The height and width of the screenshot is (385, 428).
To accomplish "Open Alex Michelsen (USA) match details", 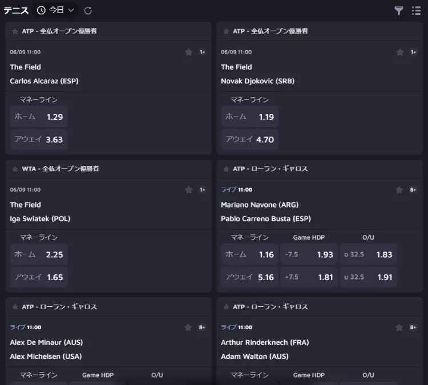I will point(46,356).
